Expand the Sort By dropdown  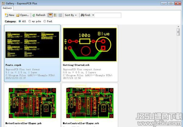tap(70, 15)
